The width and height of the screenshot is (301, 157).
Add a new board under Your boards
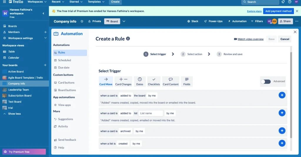[x=45, y=65]
